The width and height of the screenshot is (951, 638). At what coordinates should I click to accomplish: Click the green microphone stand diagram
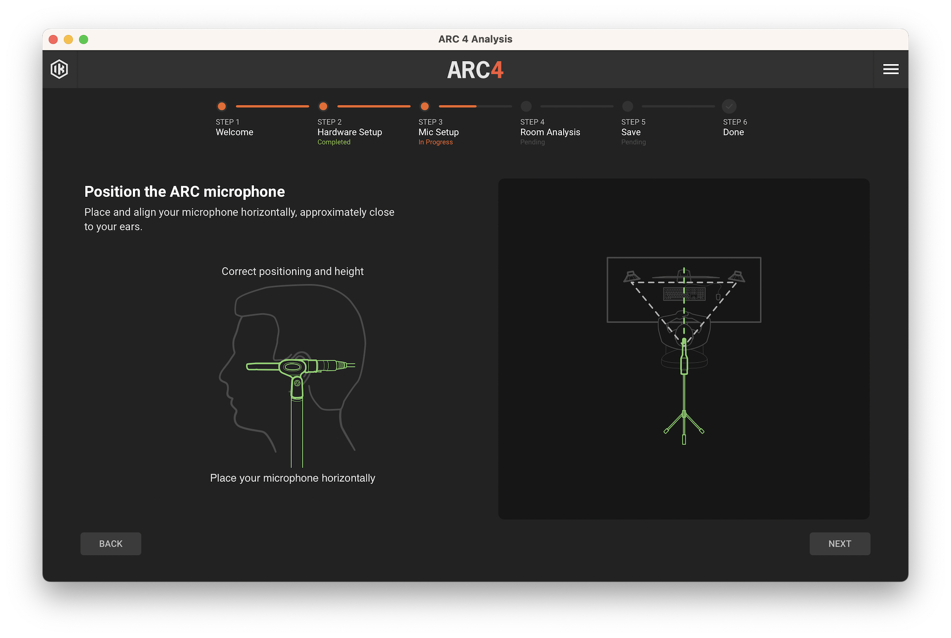pos(684,396)
